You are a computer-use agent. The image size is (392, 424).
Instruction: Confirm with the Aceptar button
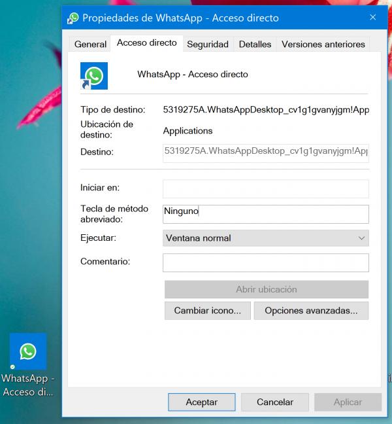pyautogui.click(x=202, y=402)
